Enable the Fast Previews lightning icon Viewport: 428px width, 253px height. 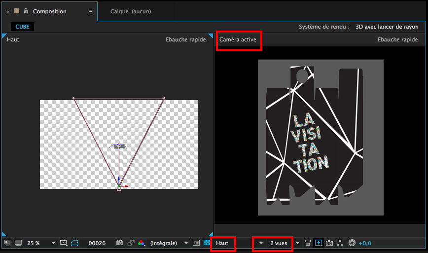click(x=318, y=243)
